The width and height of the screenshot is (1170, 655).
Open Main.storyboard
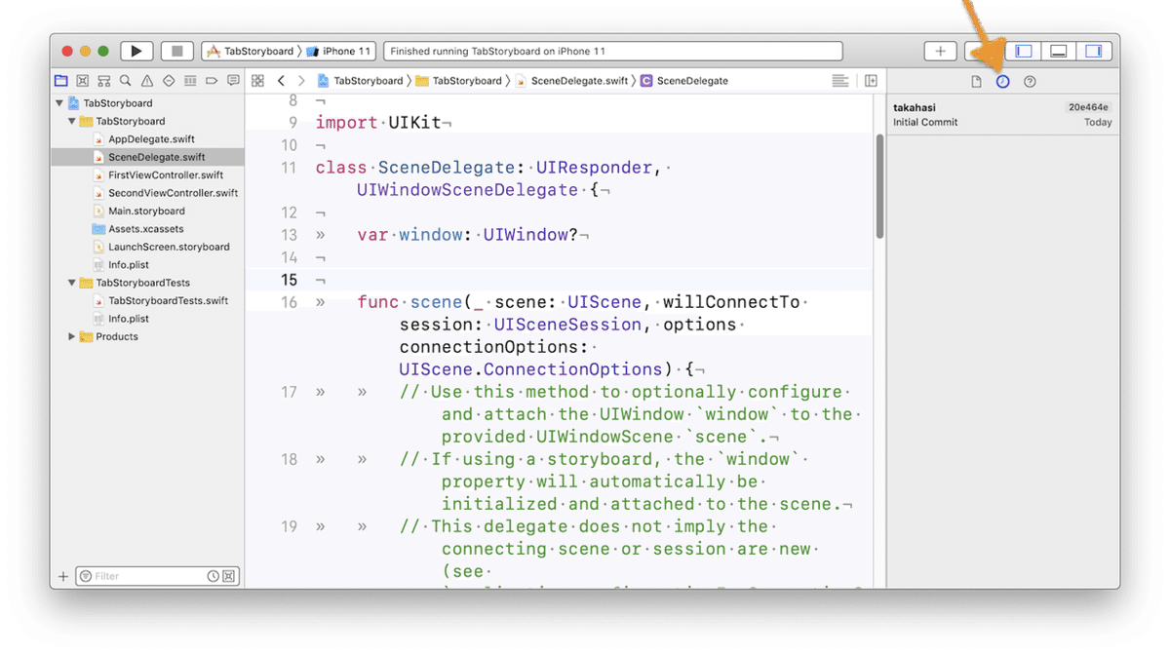coord(138,211)
